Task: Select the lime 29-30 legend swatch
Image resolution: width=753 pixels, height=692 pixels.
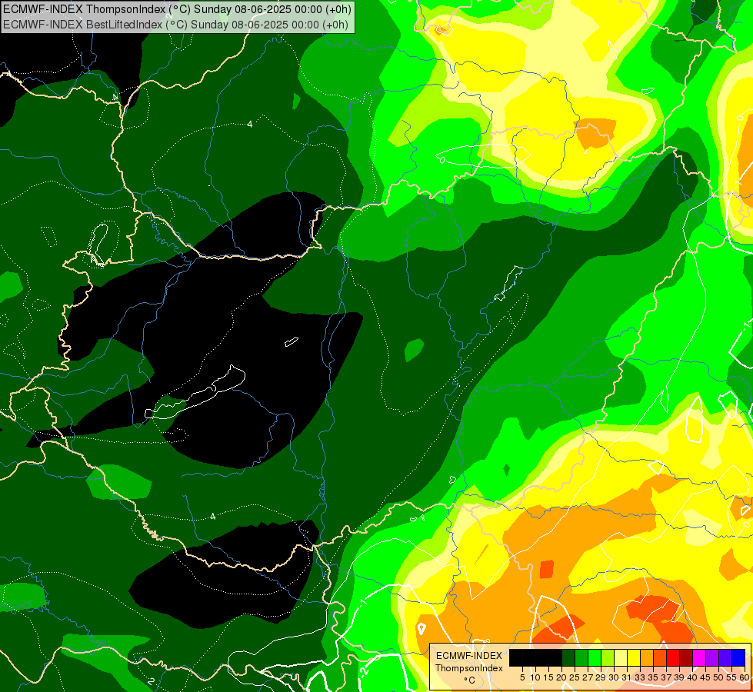Action: pos(608,657)
